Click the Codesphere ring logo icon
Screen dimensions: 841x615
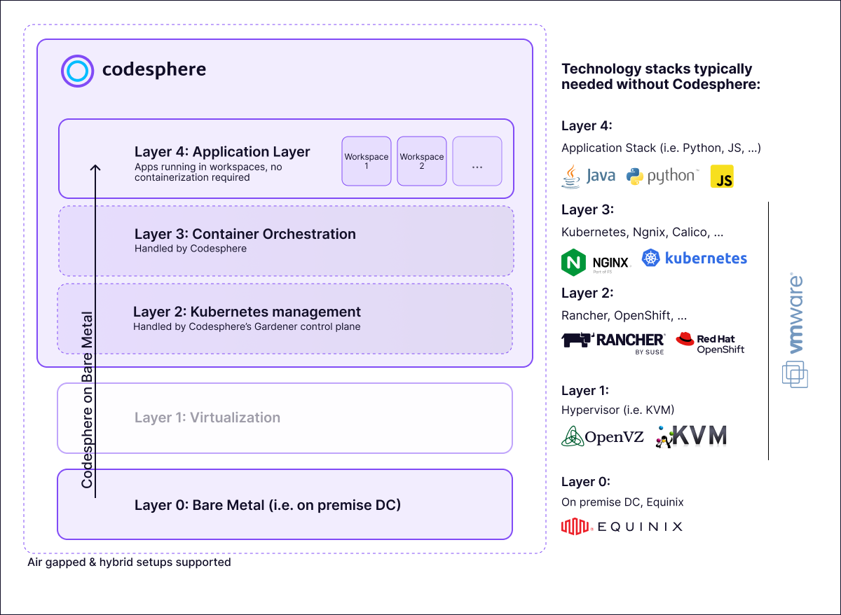point(77,71)
